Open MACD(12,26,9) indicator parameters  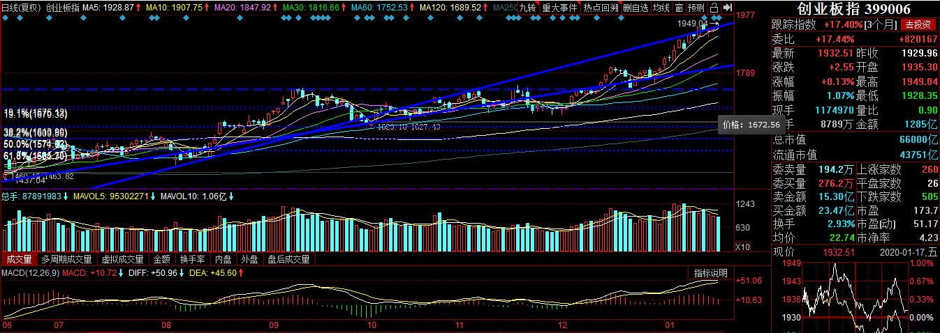tap(29, 272)
